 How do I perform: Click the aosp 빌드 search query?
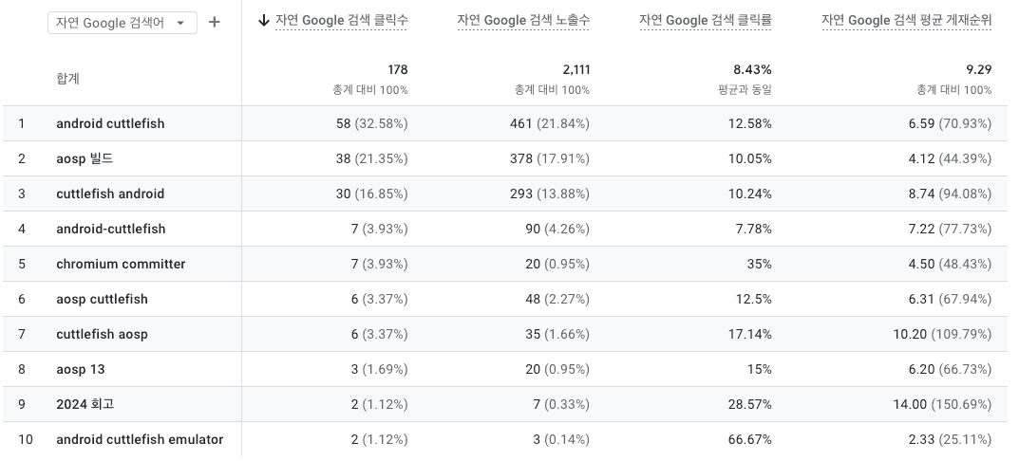pos(85,158)
